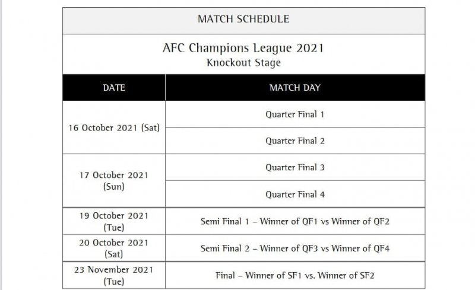Image resolution: width=475 pixels, height=290 pixels.
Task: Select the MATCH DAY column header
Action: coord(295,88)
